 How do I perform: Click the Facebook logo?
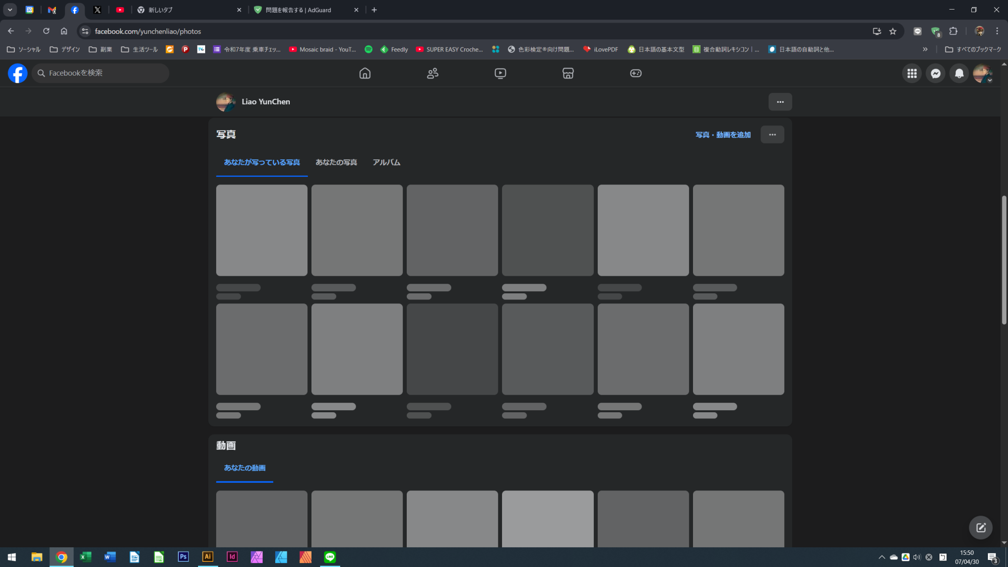click(17, 73)
